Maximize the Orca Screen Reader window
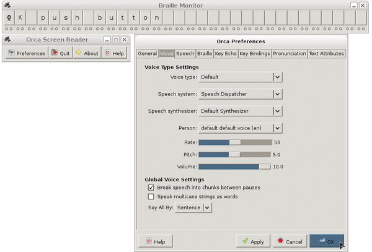 [115, 40]
